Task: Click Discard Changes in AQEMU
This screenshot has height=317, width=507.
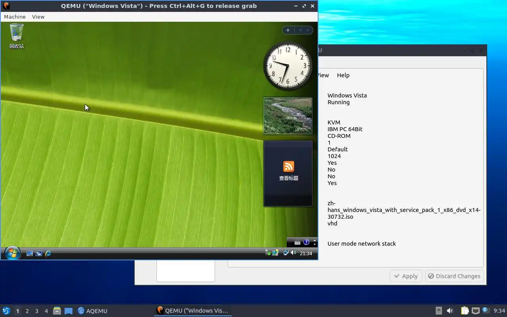Action: coord(454,276)
